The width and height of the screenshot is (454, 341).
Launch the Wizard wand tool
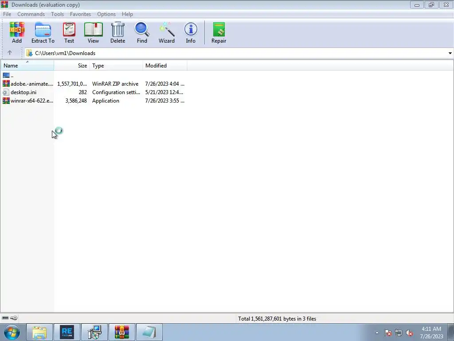pos(167,32)
